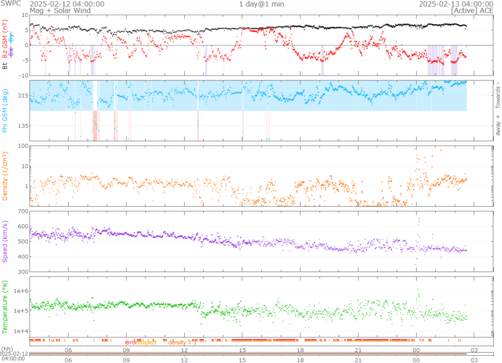Click the red 'error' flag legend text
Image resolution: width=502 pixels, height=363 pixels.
[131, 342]
